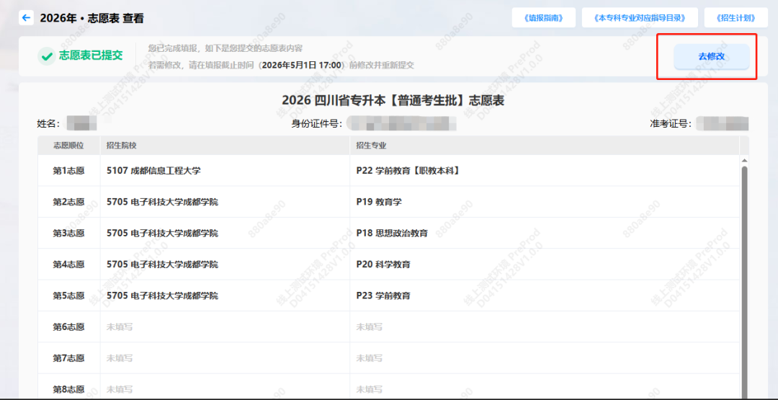Image resolution: width=778 pixels, height=400 pixels.
Task: Click the 2026 四川省专升本【普通考生批】志愿表 title
Action: 393,101
